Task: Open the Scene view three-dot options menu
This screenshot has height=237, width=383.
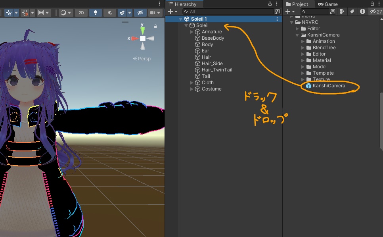Action: tap(159, 4)
